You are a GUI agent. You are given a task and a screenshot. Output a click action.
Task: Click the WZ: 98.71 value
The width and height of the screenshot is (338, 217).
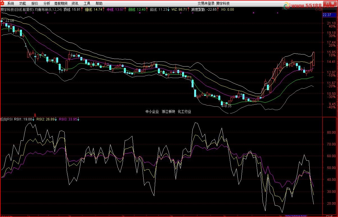click(179, 9)
